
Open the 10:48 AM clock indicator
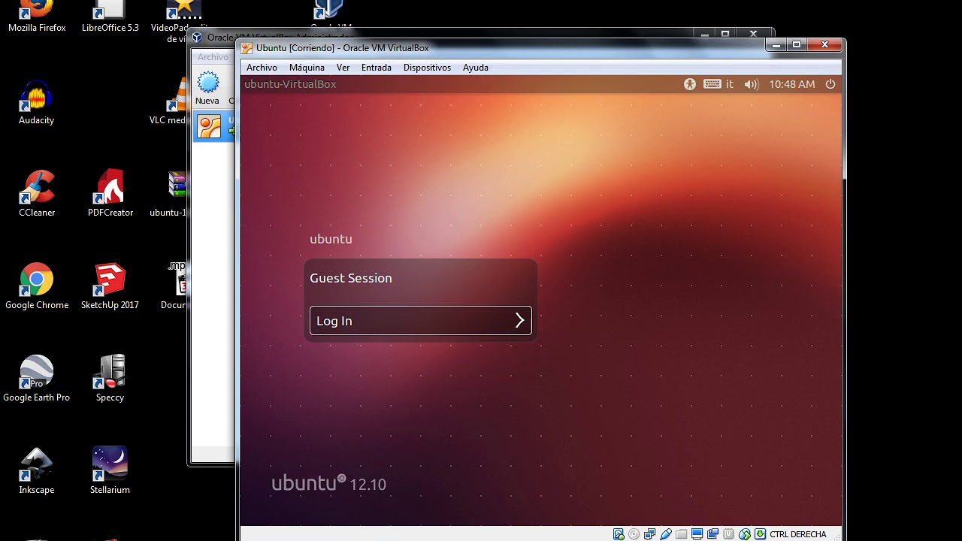(791, 84)
